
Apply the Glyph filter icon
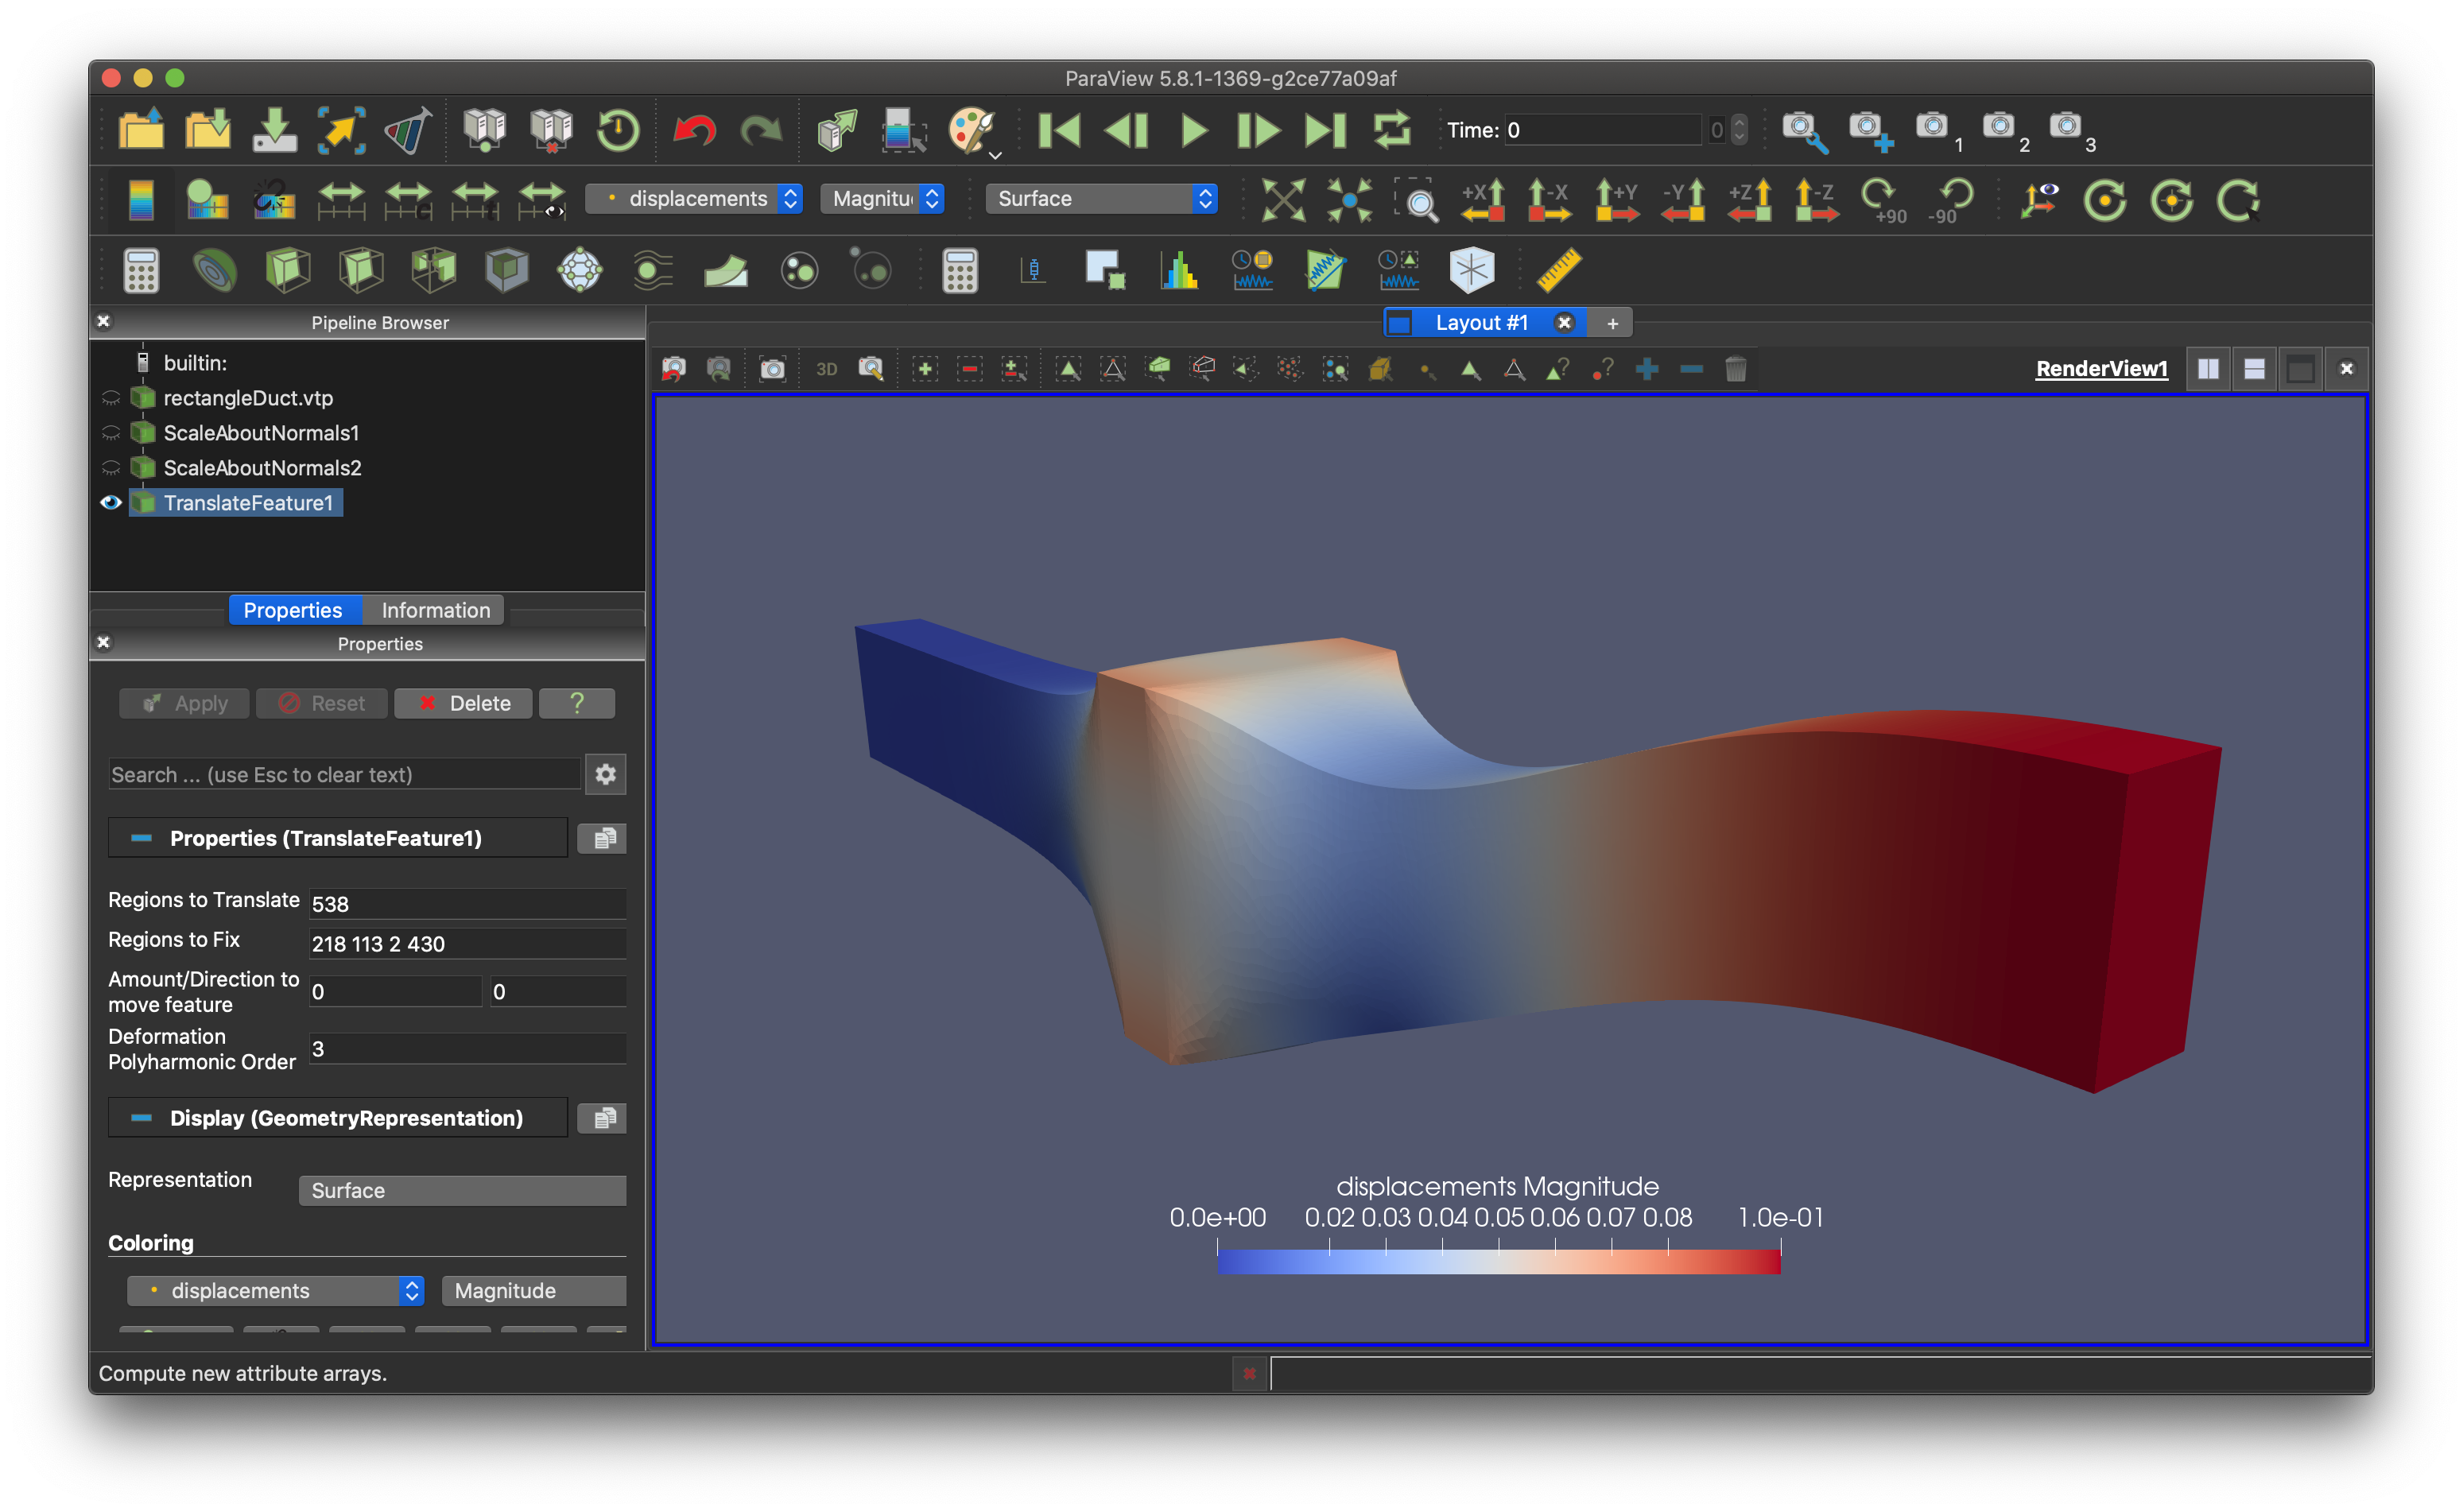click(580, 270)
